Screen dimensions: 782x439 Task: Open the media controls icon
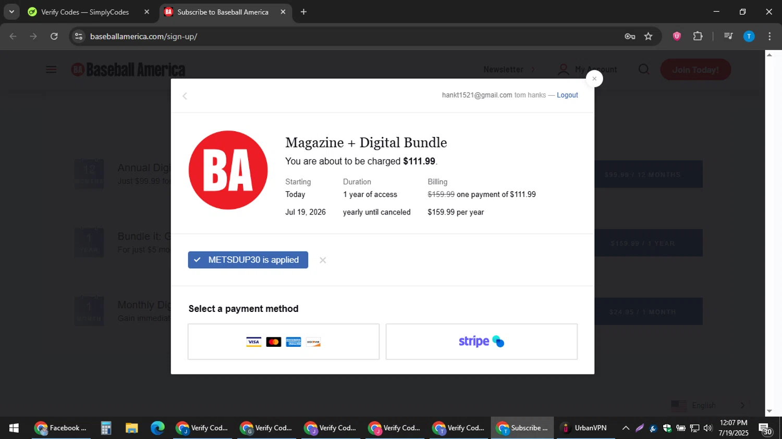click(728, 36)
